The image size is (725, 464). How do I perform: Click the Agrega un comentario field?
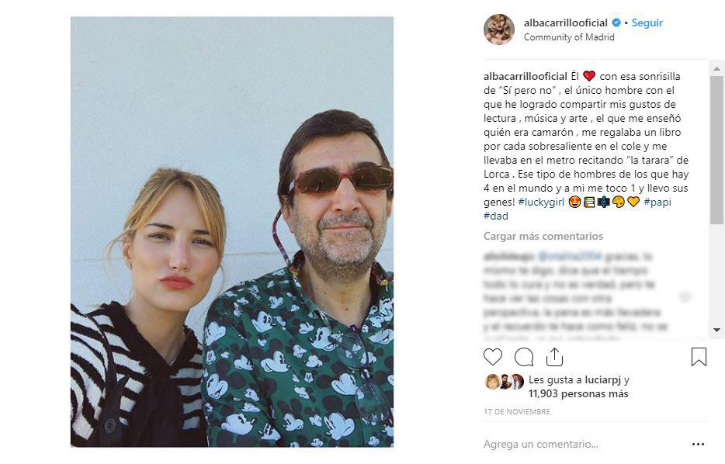point(541,445)
